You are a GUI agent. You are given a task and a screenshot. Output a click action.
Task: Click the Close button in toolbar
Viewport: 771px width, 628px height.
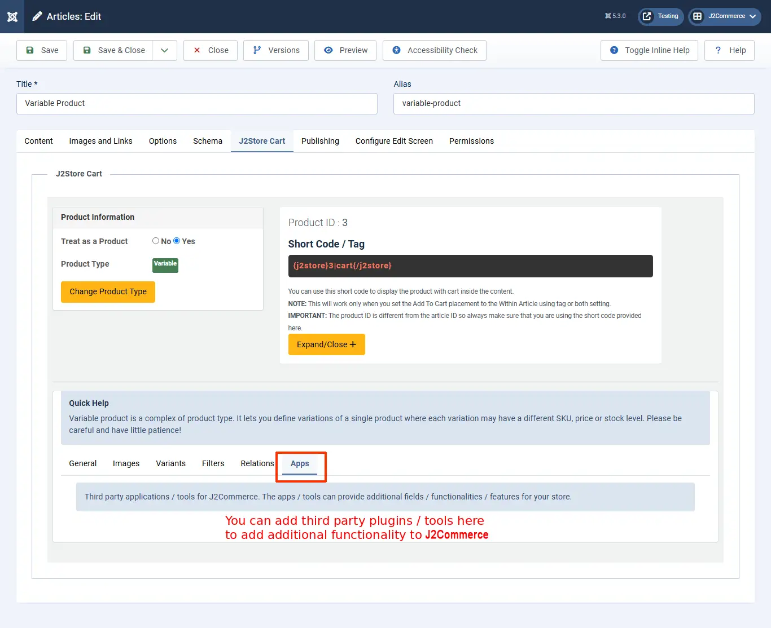pyautogui.click(x=211, y=50)
